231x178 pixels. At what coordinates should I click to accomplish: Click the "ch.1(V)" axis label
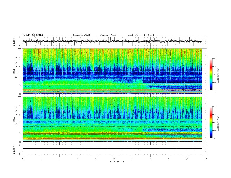click(x=14, y=41)
